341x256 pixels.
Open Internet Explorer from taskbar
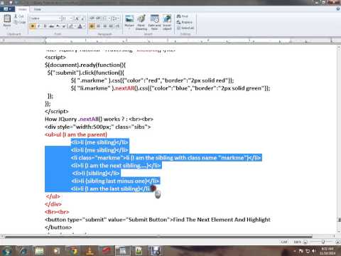coord(23,251)
